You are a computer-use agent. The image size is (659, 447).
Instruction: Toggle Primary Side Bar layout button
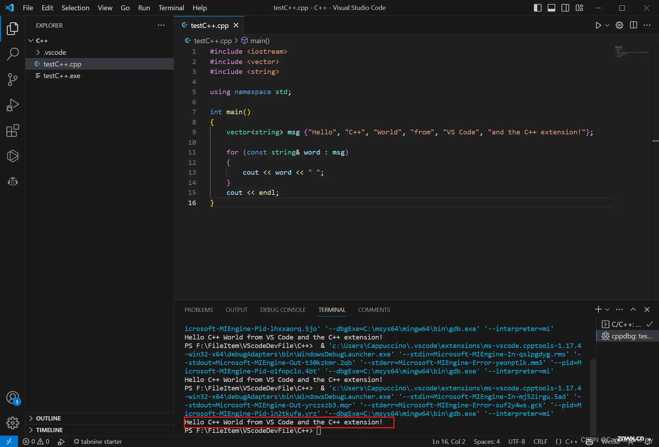pyautogui.click(x=537, y=8)
